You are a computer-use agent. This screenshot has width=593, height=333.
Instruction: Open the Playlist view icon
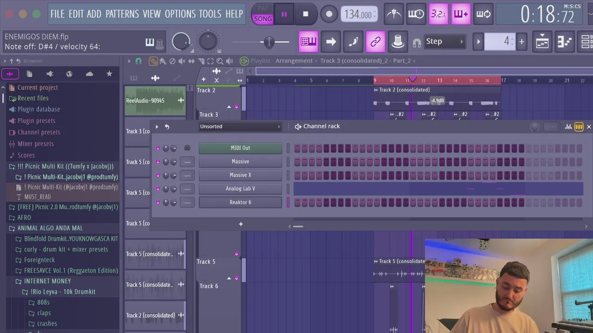click(542, 42)
